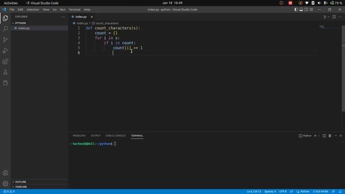
Task: Click the editor vertical scrollbar
Action: 343,68
